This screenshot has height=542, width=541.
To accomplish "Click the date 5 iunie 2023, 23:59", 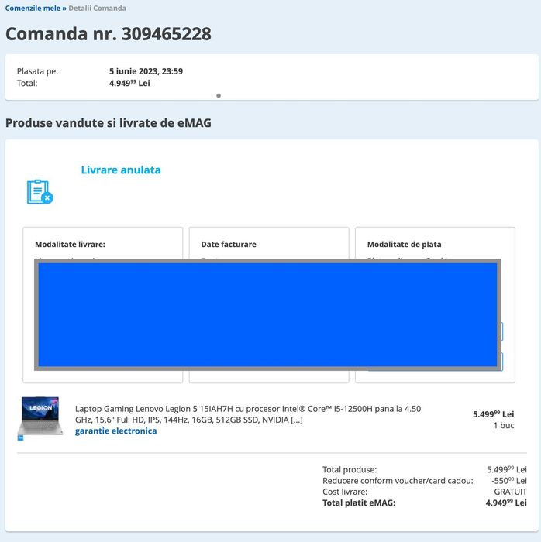I will coord(146,71).
